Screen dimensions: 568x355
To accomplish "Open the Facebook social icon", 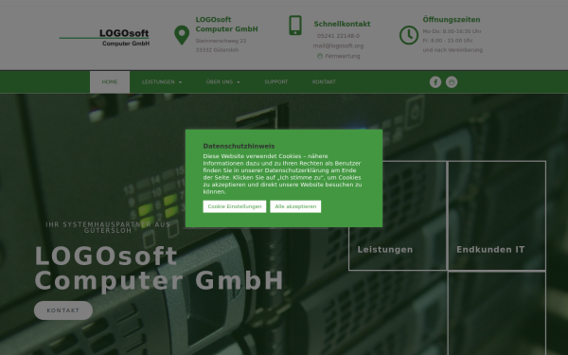I will coord(435,82).
